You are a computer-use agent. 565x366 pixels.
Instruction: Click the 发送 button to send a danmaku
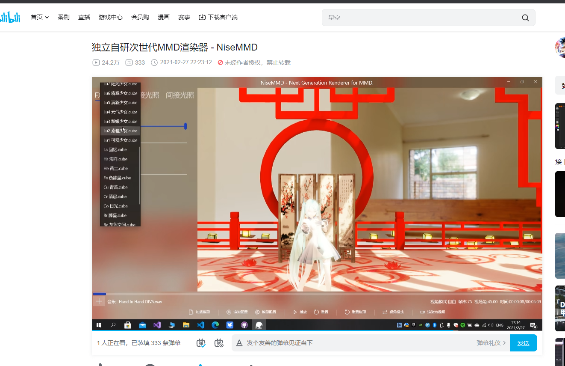pos(523,342)
